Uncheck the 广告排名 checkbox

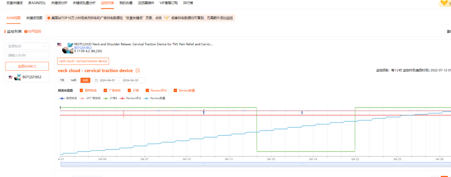tap(106, 90)
